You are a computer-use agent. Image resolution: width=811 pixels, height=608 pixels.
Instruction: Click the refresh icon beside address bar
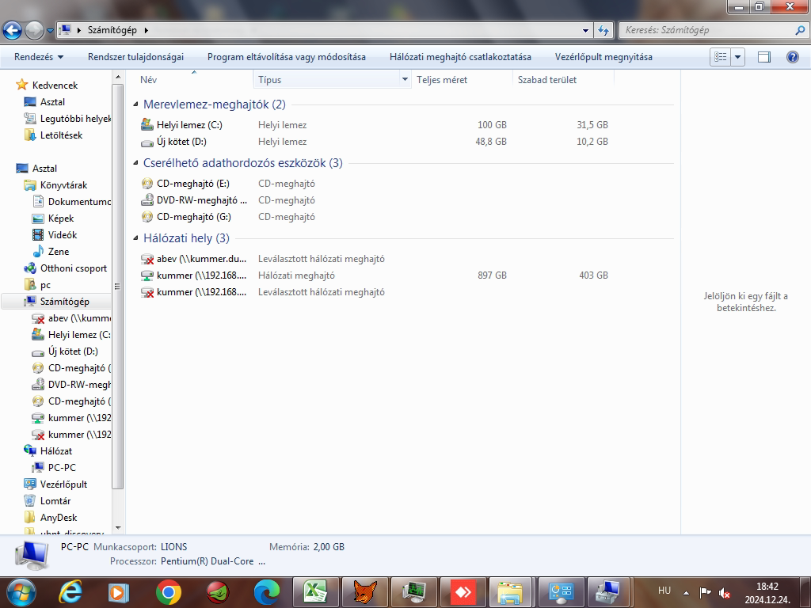pos(603,30)
